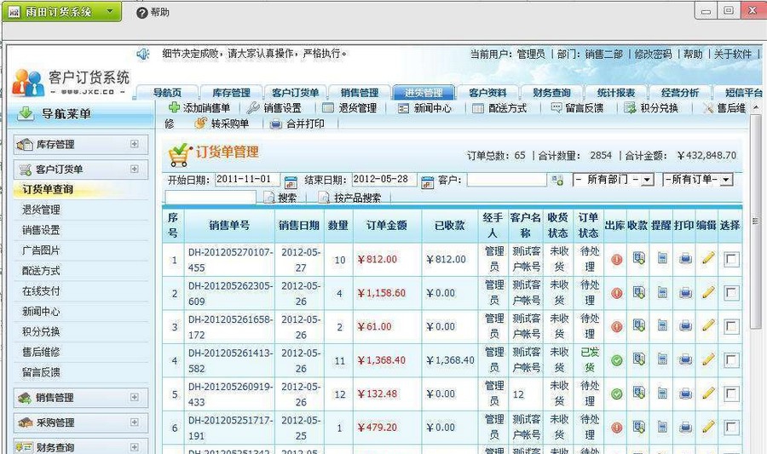767x454 pixels.
Task: Open 积分兑换 in the toolbar
Action: [652, 108]
